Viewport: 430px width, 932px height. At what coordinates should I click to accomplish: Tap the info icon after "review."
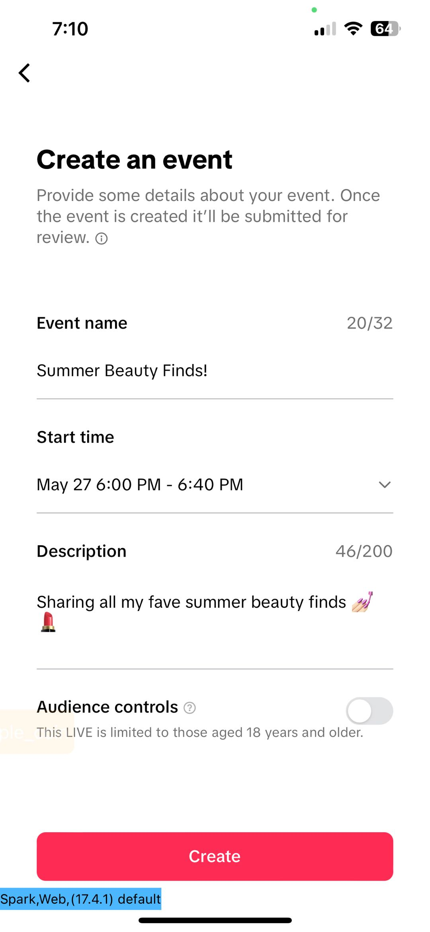pos(102,238)
